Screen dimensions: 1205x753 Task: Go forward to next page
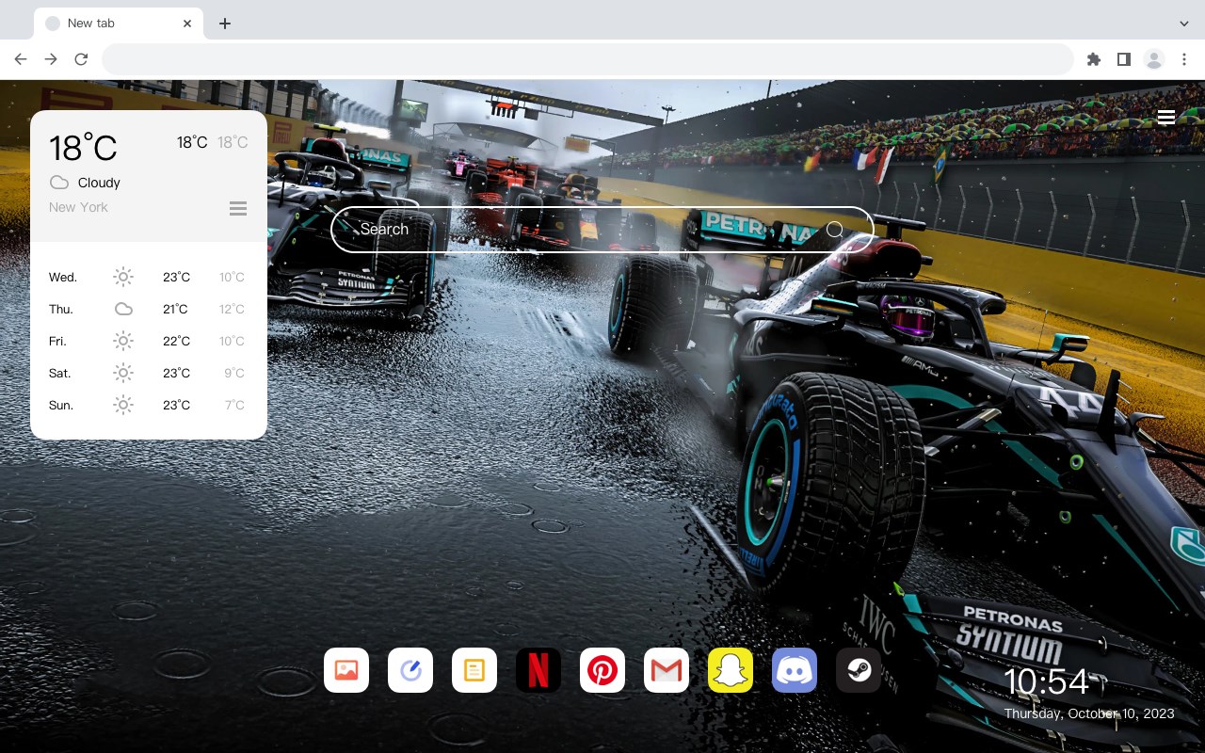pos(51,59)
